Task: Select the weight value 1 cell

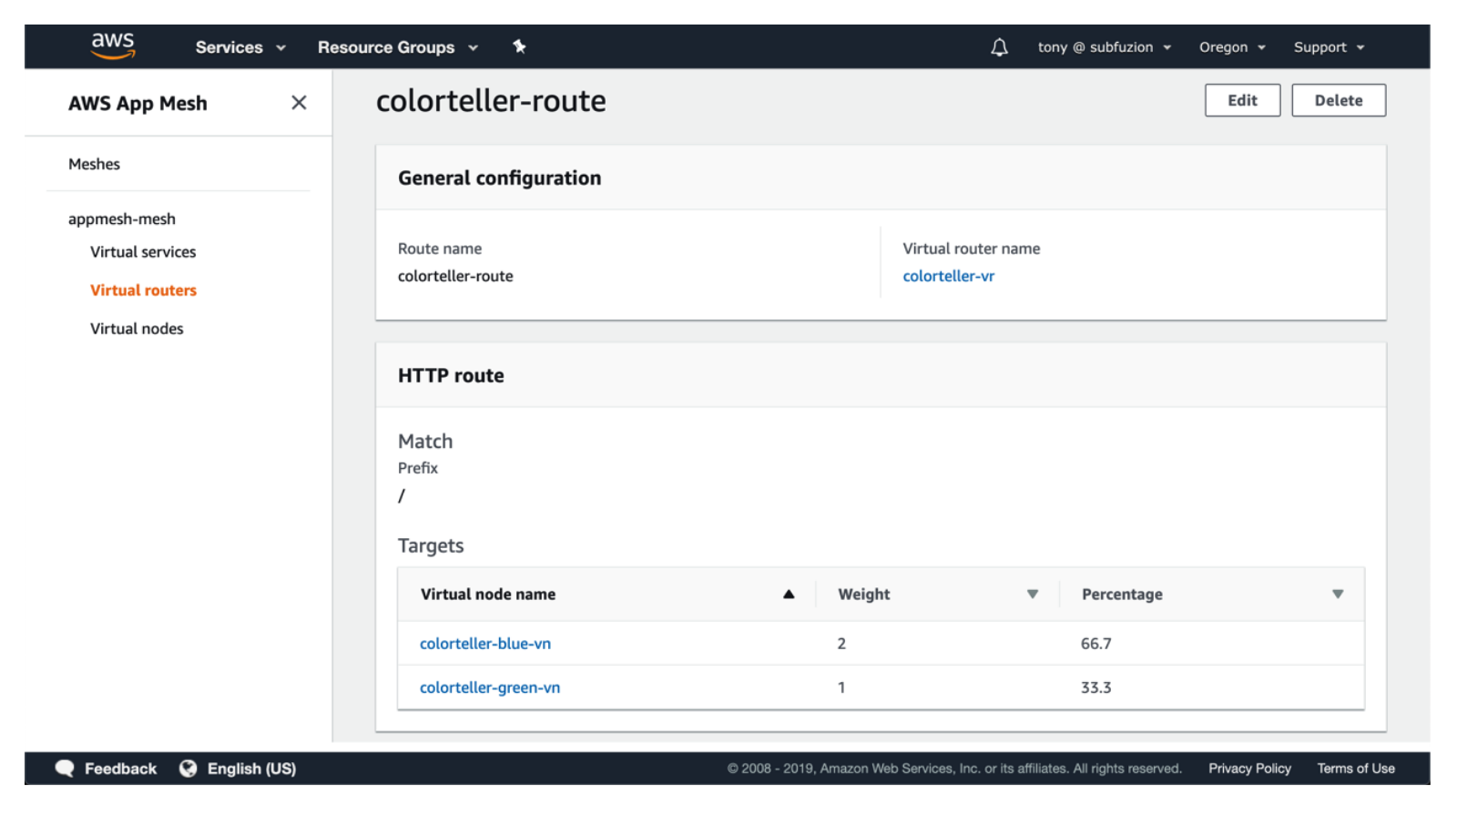Action: click(x=841, y=687)
